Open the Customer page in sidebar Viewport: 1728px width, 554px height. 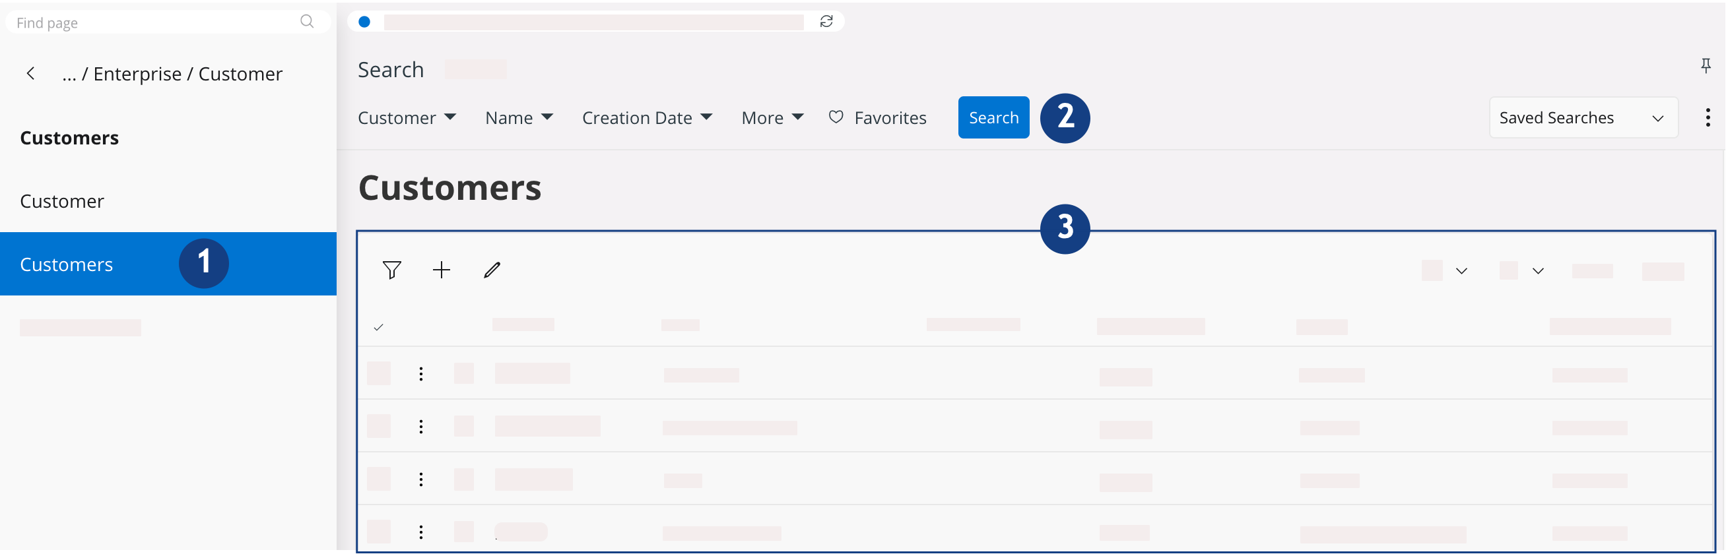click(x=62, y=201)
